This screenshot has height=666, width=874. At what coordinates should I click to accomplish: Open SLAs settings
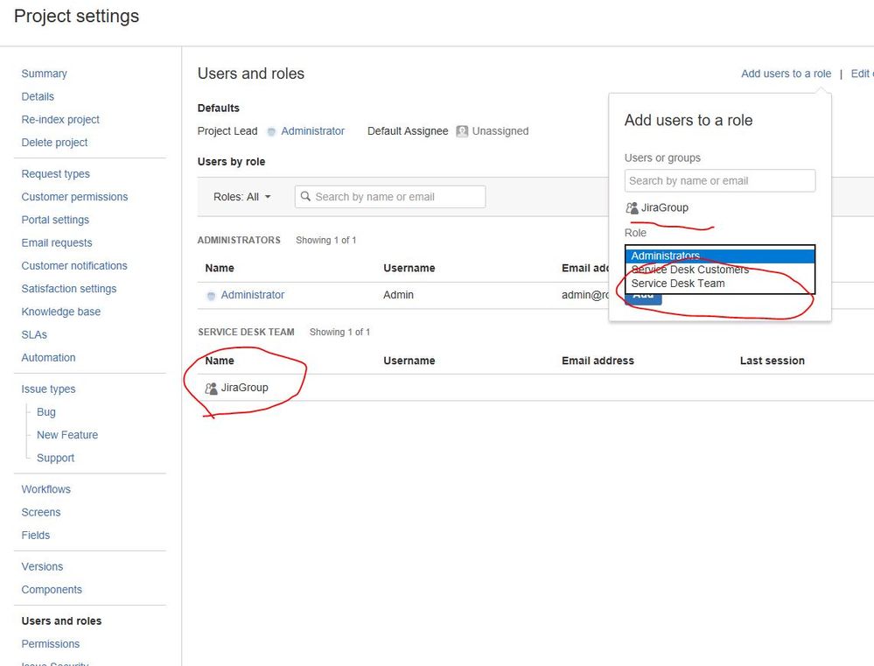[34, 334]
